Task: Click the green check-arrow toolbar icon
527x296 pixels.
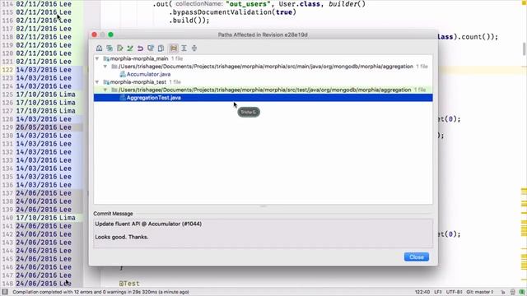Action: [130, 49]
